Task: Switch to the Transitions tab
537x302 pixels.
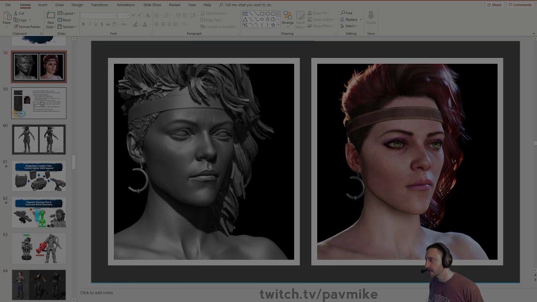Action: coord(99,5)
